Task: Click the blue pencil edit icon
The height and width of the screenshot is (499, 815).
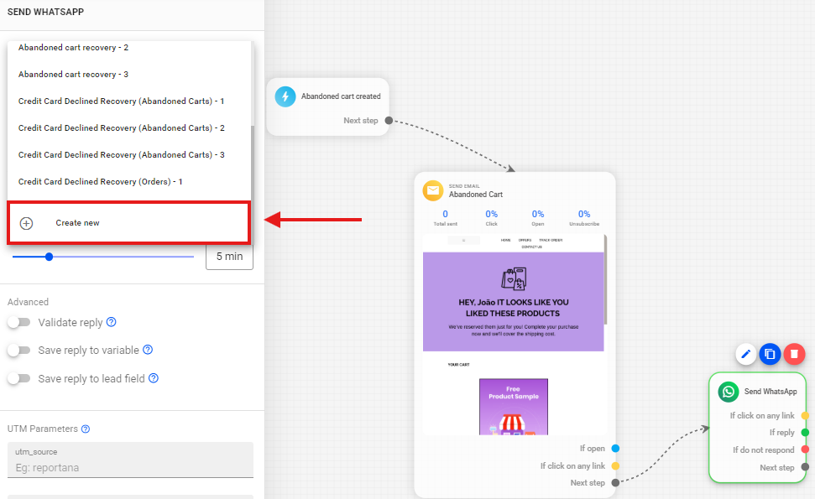Action: 745,354
